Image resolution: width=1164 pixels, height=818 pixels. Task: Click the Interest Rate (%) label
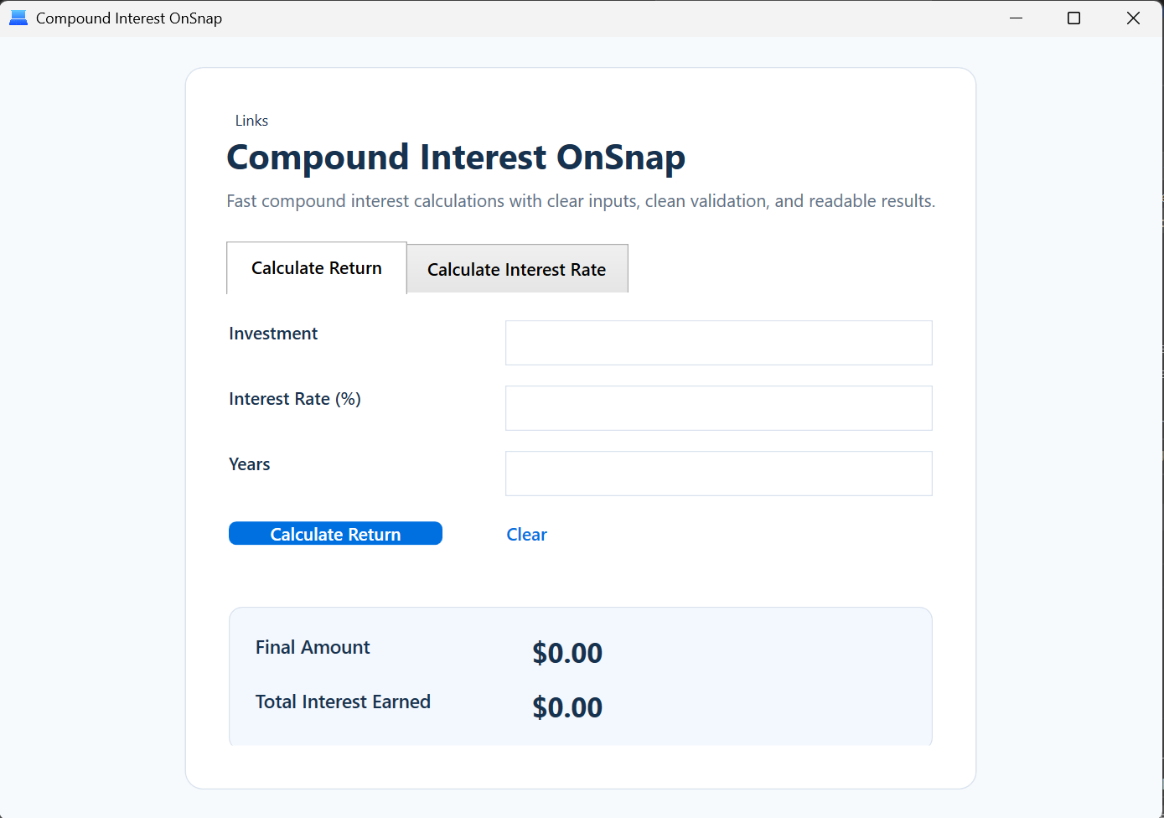click(295, 399)
